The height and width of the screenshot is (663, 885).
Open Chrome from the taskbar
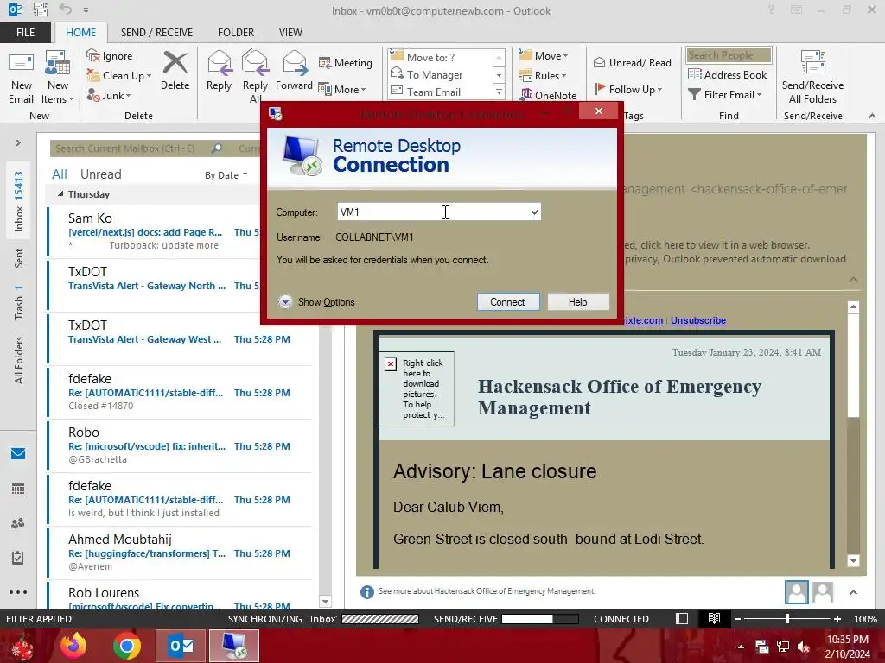[x=126, y=646]
